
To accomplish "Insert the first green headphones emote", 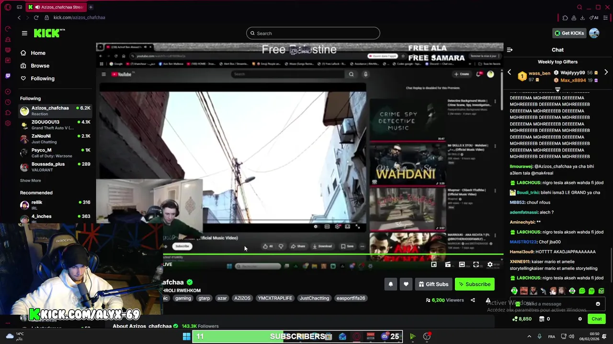I will pyautogui.click(x=514, y=291).
